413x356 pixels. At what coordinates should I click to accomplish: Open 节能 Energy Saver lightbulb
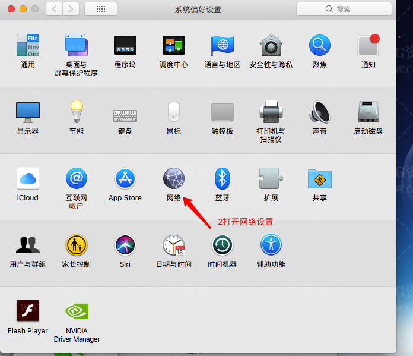(x=77, y=111)
